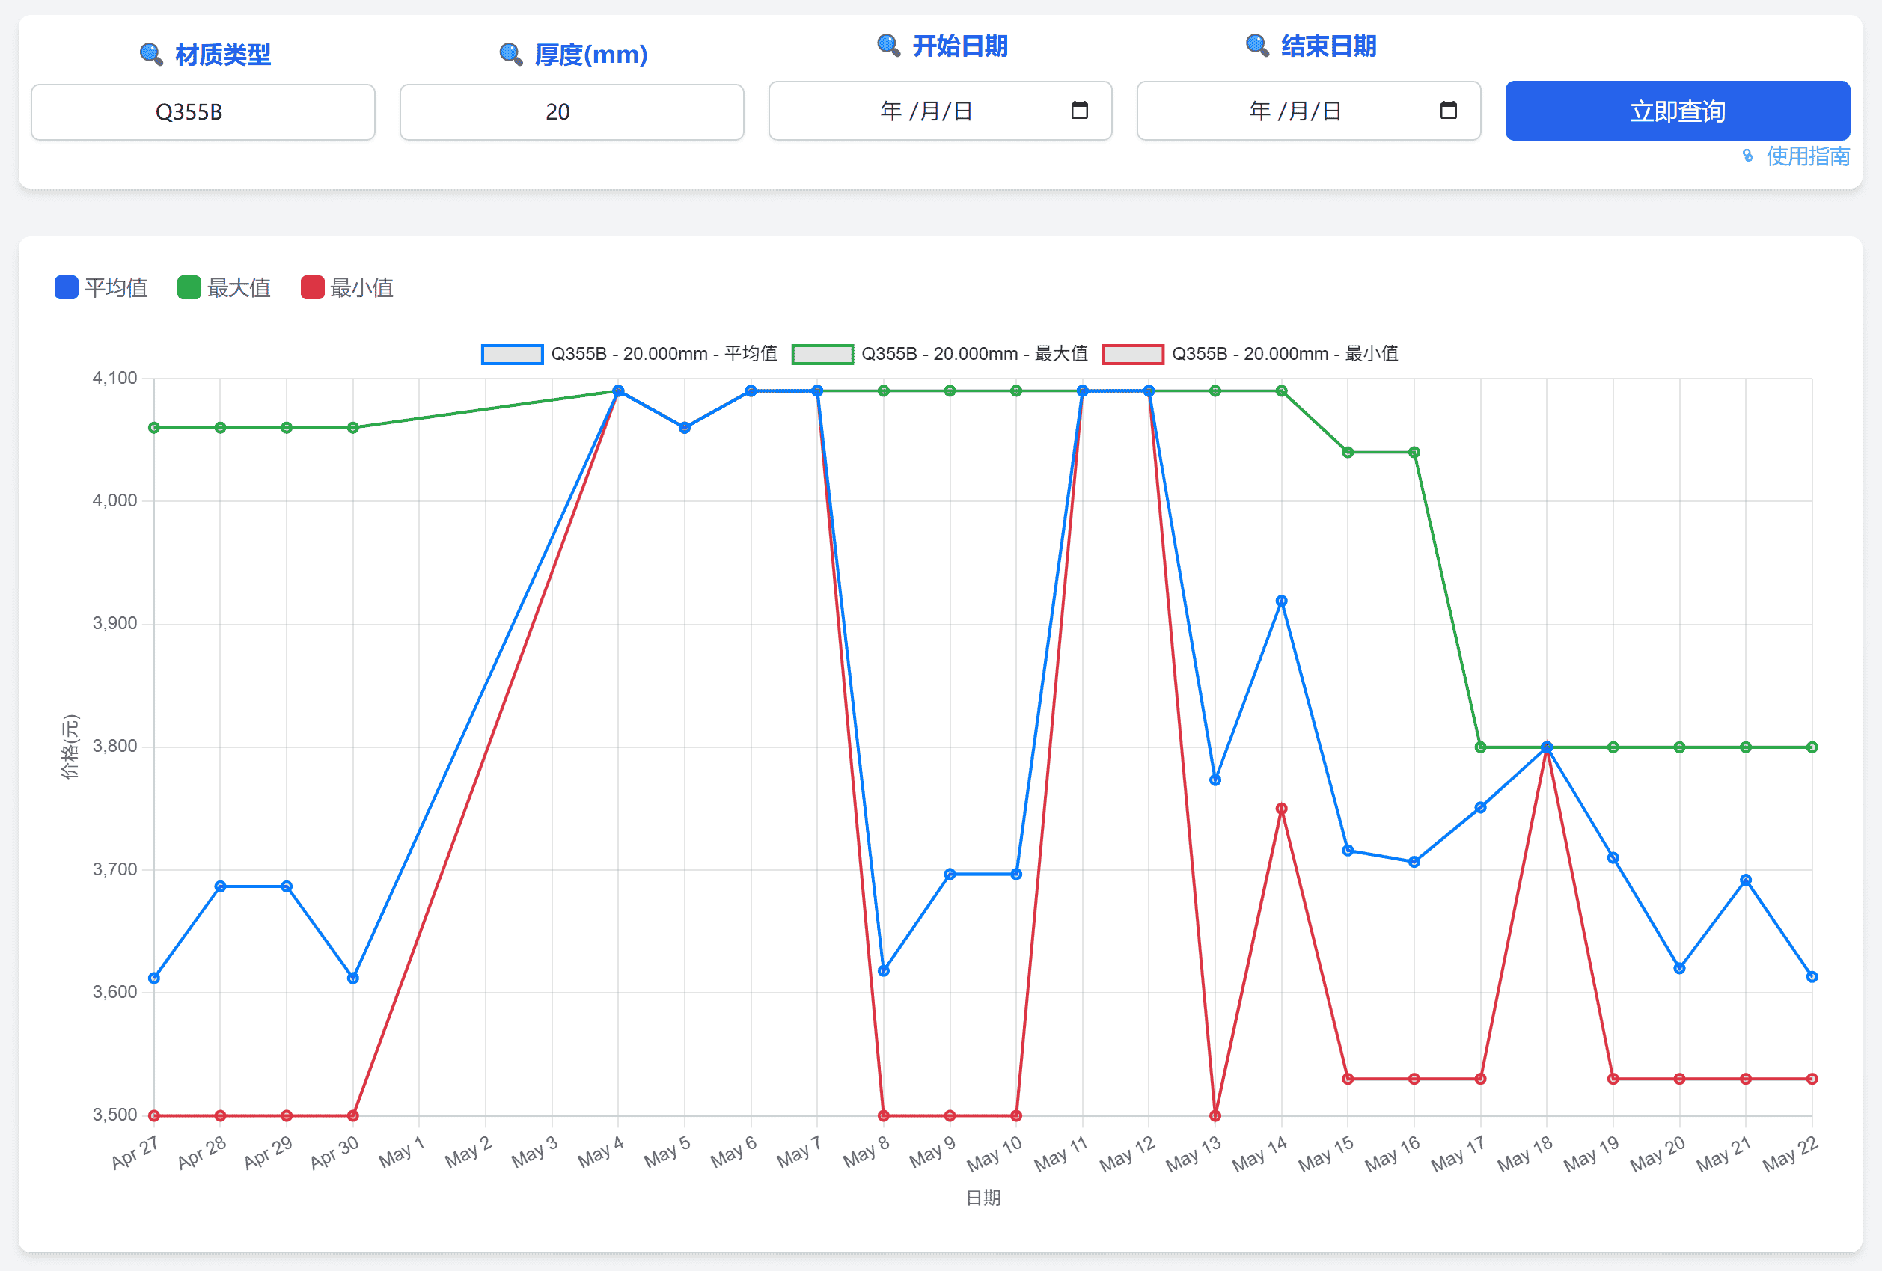The height and width of the screenshot is (1271, 1882).
Task: Click the 价格(元) y-axis title
Action: [70, 747]
